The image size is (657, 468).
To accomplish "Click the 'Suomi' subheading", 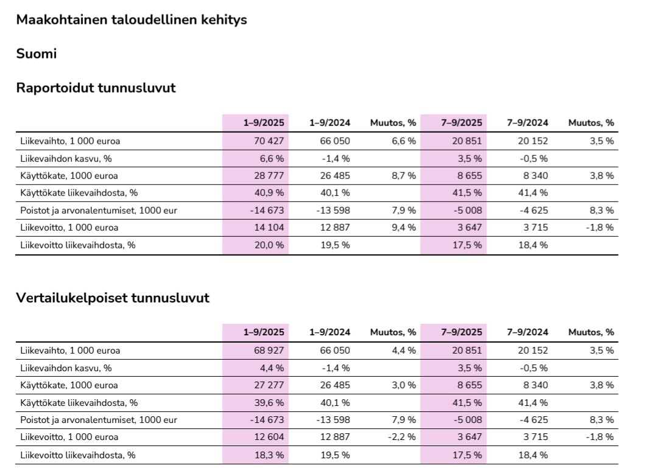I will coord(37,54).
